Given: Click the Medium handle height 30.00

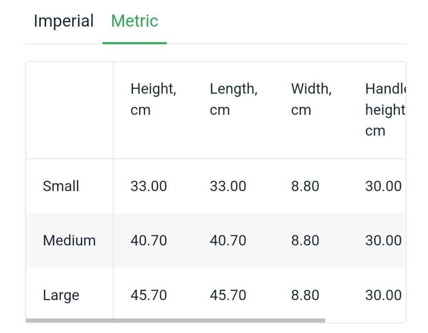Looking at the screenshot, I should coord(383,240).
